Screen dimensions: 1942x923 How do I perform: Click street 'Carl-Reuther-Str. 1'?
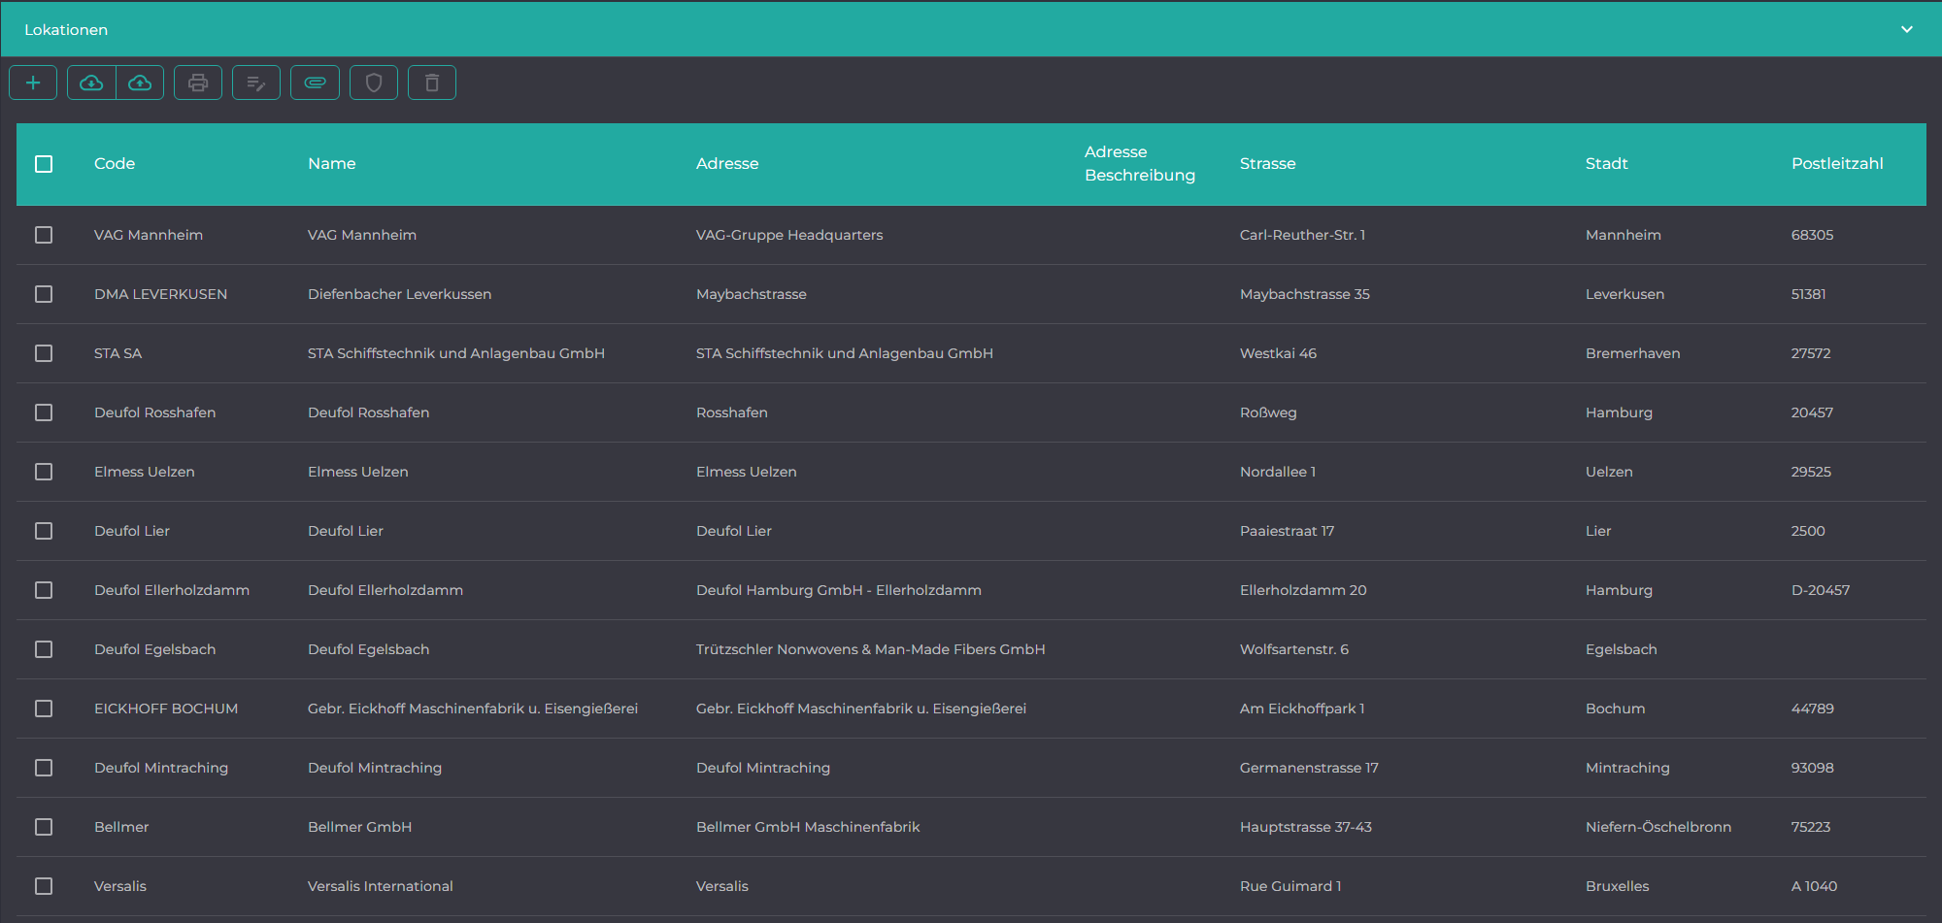coord(1302,235)
